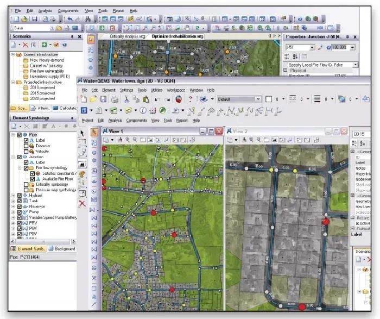Click the New document icon in Element Symbology toolbar
The height and width of the screenshot is (319, 380).
click(x=14, y=126)
